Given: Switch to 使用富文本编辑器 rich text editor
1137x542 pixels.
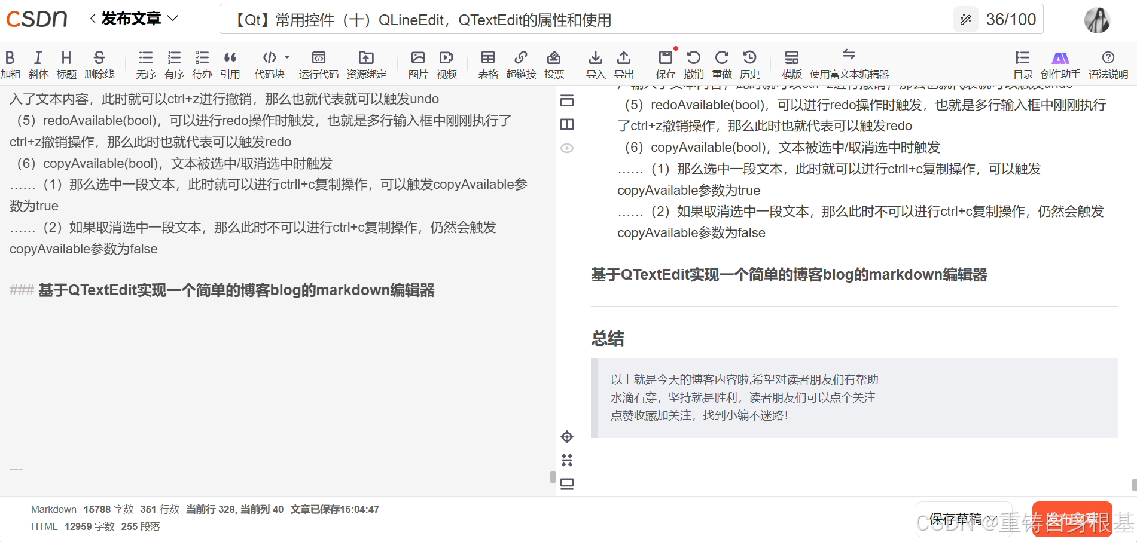Looking at the screenshot, I should click(849, 63).
